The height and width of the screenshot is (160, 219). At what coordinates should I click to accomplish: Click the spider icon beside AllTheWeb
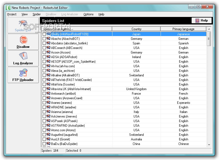[x=48, y=80]
